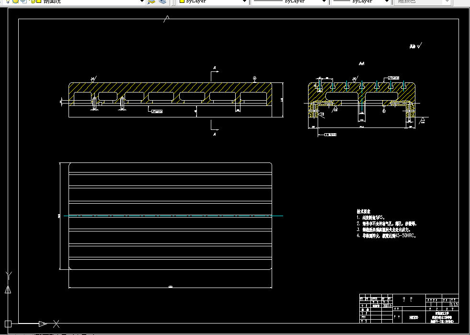Select the upper 'A' section cut marker
The width and height of the screenshot is (470, 335).
[x=215, y=68]
